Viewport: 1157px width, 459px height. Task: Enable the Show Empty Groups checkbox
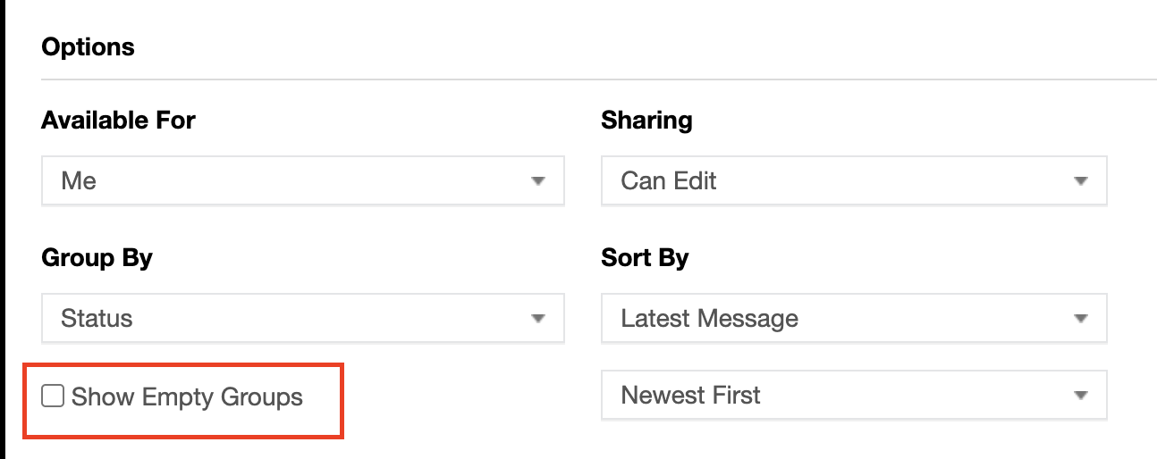tap(54, 396)
